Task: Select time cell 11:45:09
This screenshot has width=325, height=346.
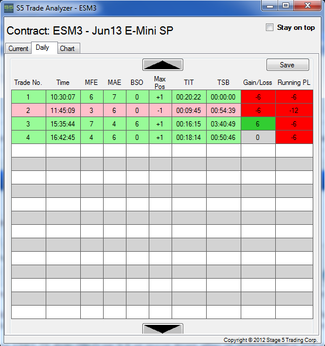Action: (63, 110)
